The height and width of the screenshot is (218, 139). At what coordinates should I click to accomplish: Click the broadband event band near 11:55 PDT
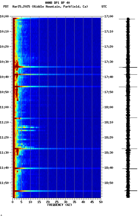pos(57,191)
